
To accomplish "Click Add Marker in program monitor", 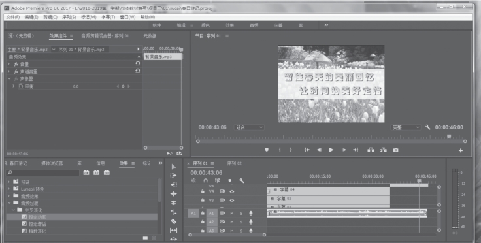I will 267,150.
